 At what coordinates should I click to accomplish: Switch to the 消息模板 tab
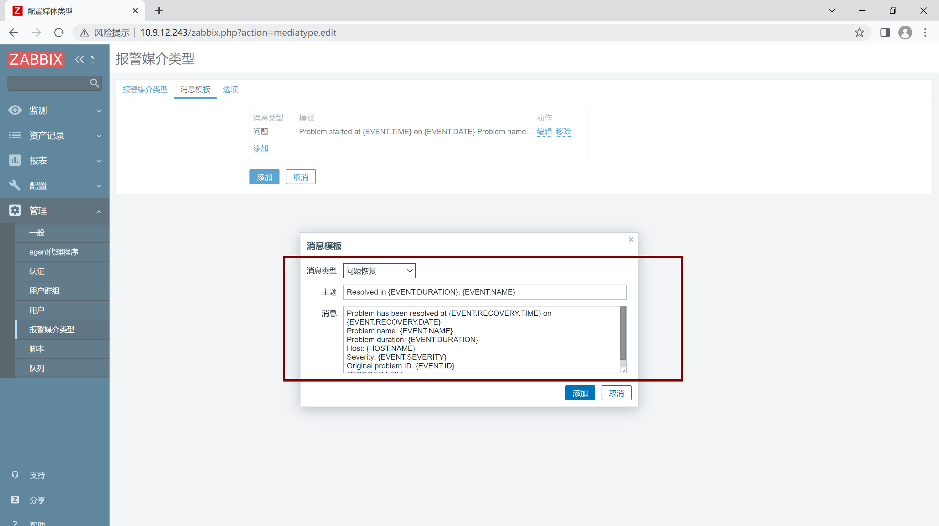195,89
